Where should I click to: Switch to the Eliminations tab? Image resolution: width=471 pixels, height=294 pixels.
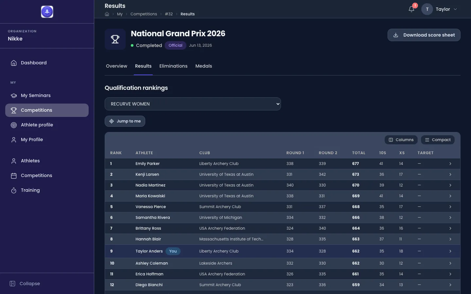pyautogui.click(x=173, y=66)
